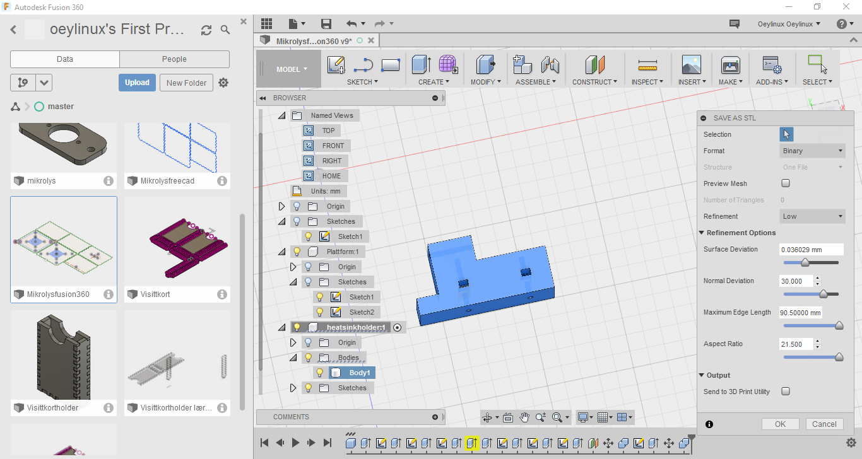Screen dimensions: 862x459
Task: Collapse the Plattform:1 component
Action: [x=282, y=252]
